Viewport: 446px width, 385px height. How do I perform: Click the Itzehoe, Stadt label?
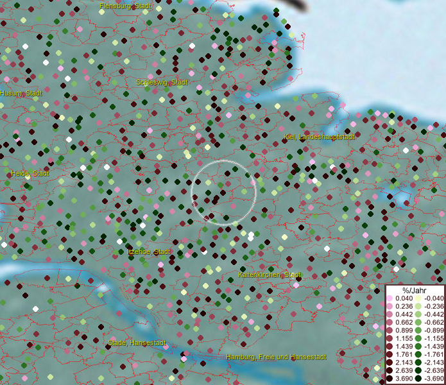click(x=149, y=252)
